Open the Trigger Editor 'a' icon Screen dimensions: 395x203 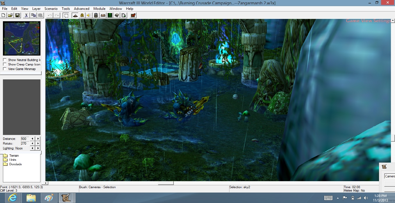click(x=82, y=15)
